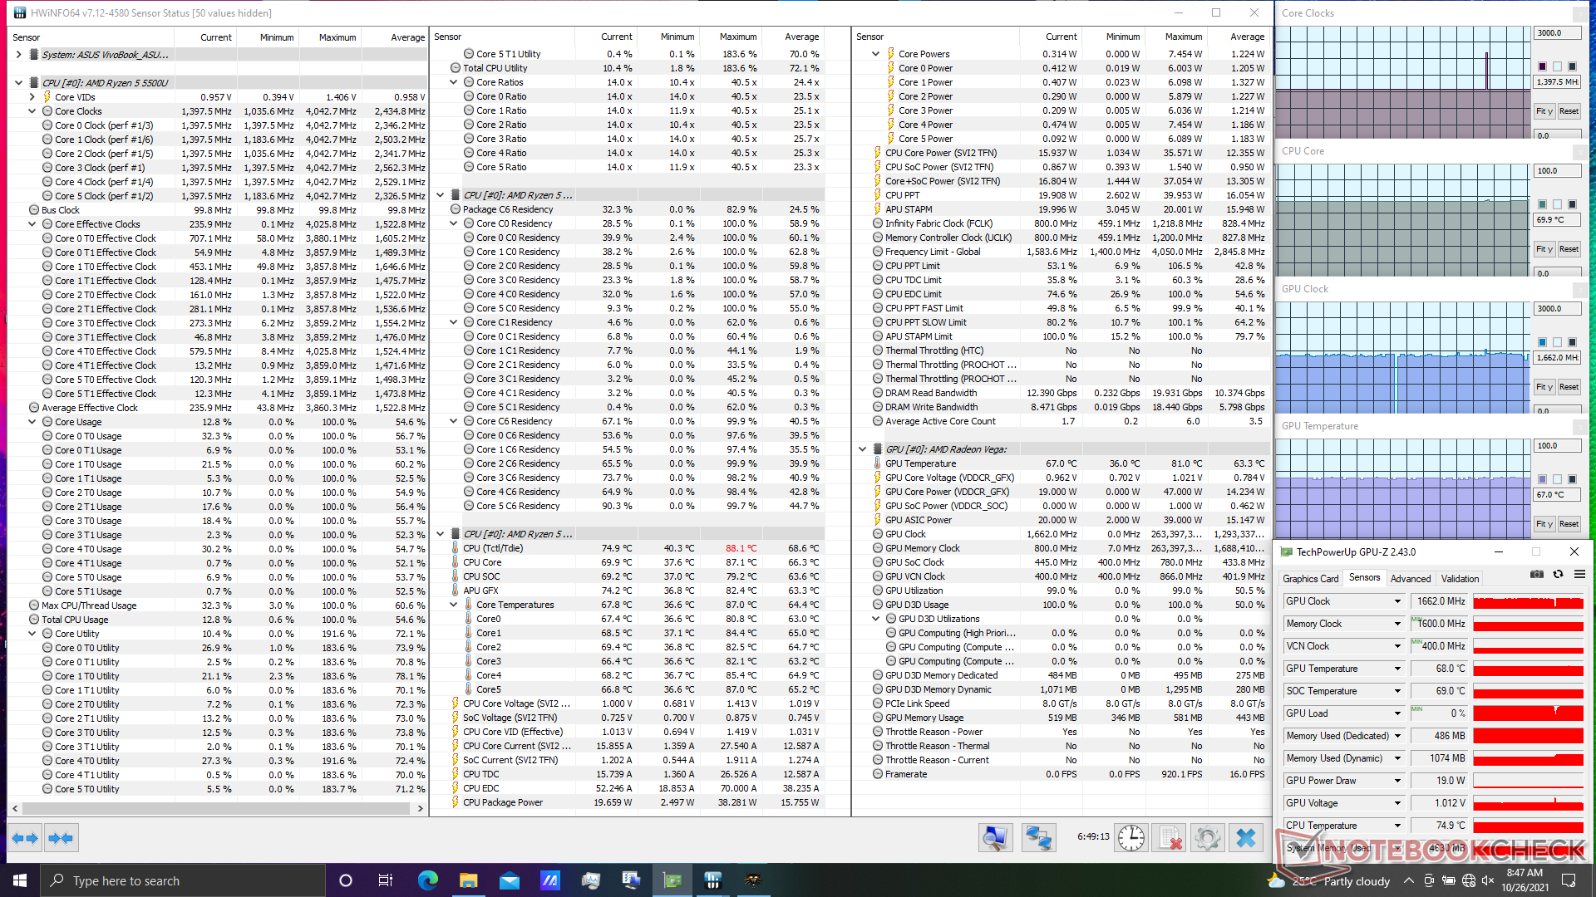
Task: Click the horizontal scrollbar right arrow in left panel
Action: coord(420,808)
